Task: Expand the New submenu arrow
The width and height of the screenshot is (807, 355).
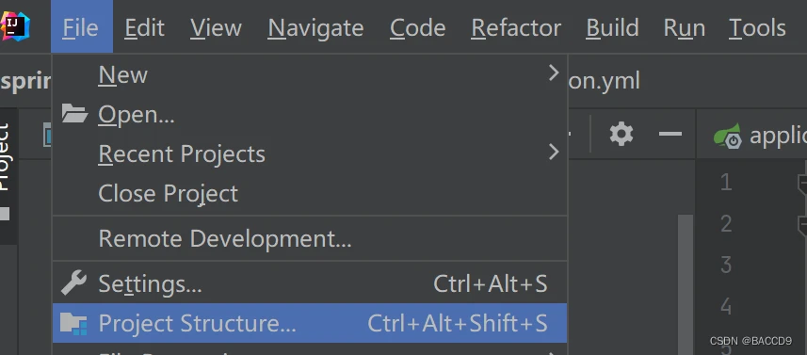Action: pos(554,73)
